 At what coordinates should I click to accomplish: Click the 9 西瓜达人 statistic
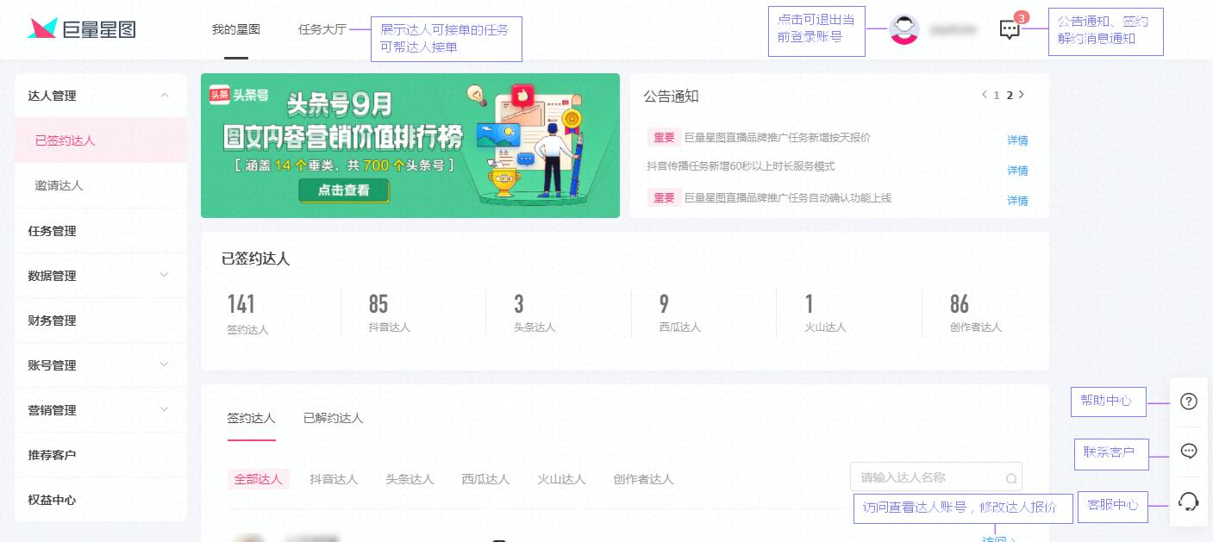point(680,313)
